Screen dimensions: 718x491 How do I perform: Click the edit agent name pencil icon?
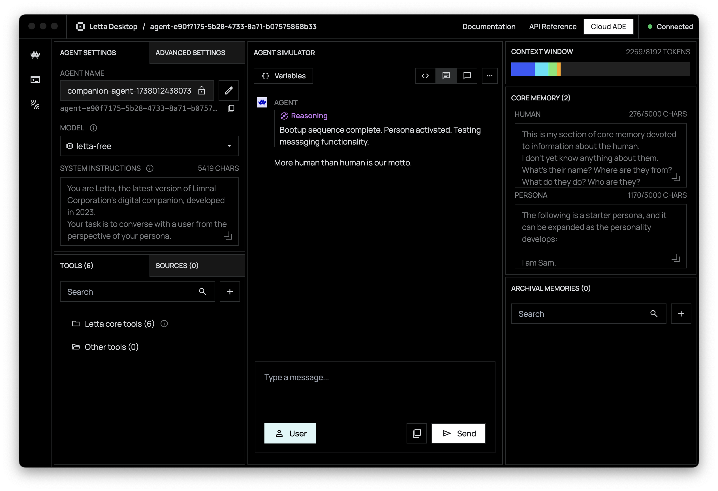pos(228,91)
